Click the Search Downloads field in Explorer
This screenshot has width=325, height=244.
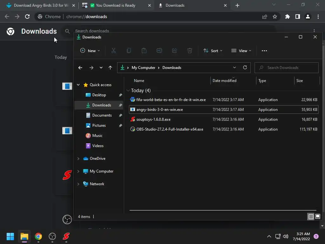click(x=287, y=68)
